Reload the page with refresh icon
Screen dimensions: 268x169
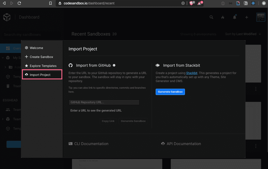pos(19,3)
